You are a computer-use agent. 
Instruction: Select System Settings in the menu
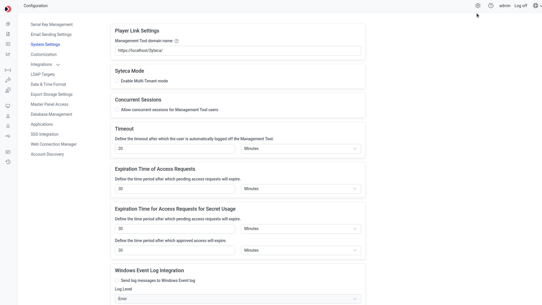45,44
